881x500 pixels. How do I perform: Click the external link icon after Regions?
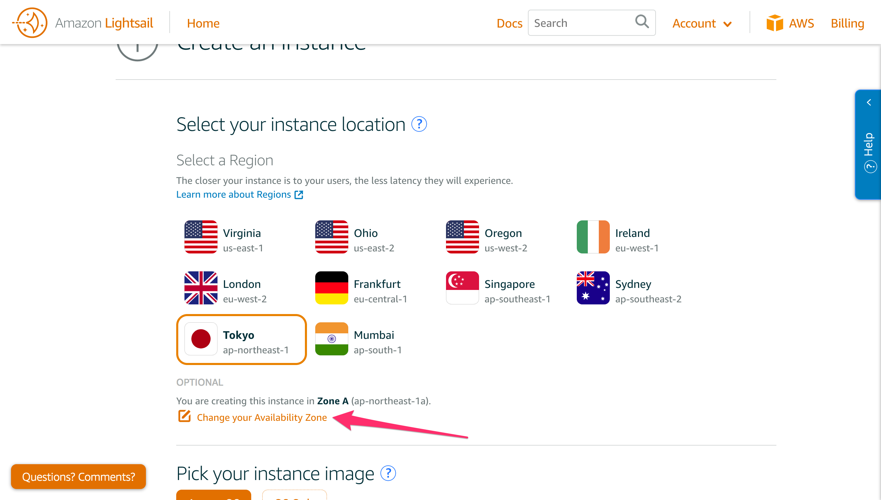pyautogui.click(x=299, y=195)
